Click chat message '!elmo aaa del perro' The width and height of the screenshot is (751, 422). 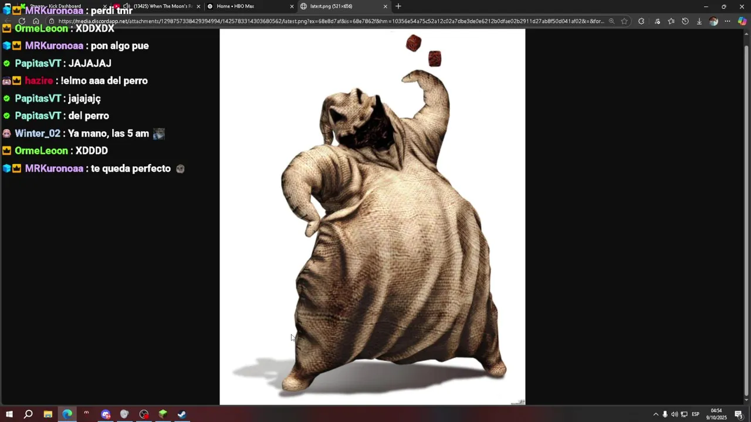tap(104, 81)
